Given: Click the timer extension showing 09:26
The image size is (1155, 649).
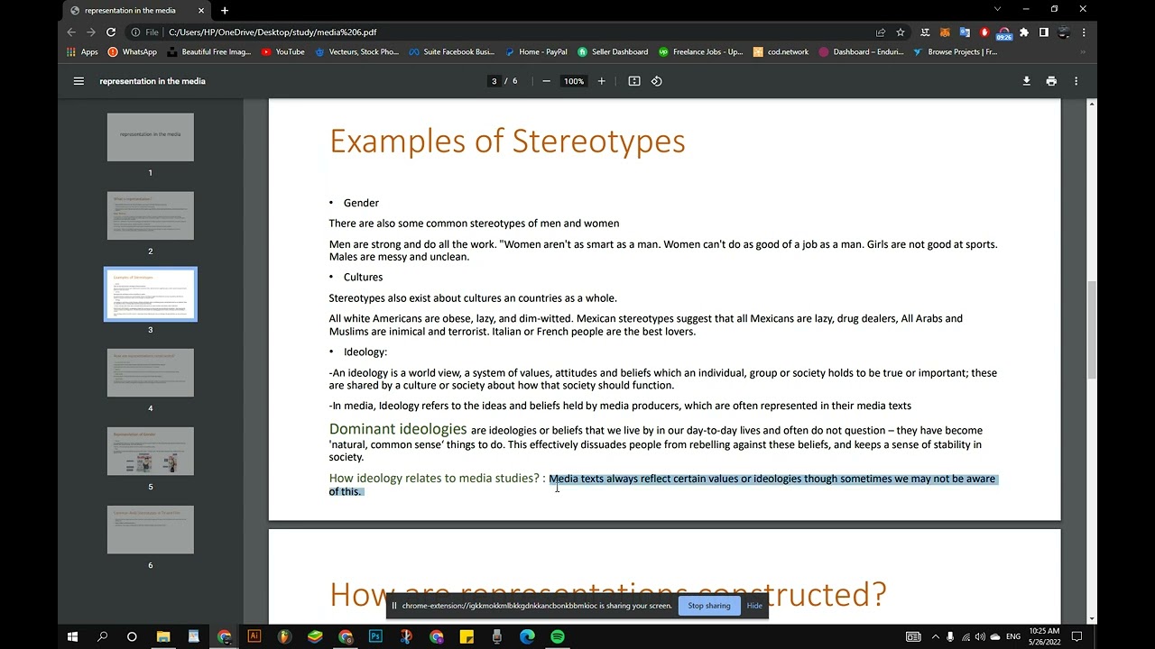Looking at the screenshot, I should click(1004, 33).
